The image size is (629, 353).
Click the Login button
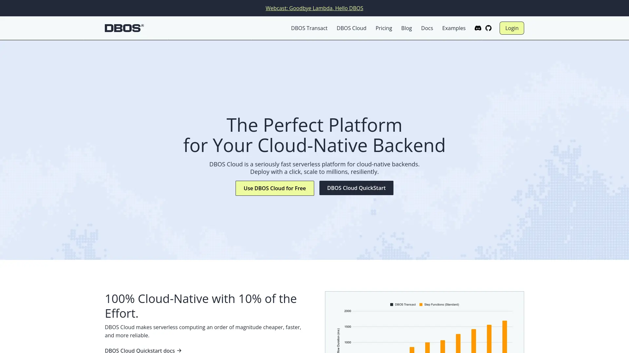tap(512, 28)
